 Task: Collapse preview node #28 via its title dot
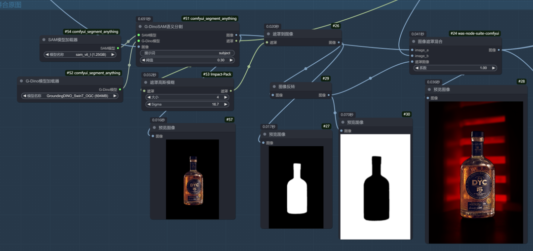(x=429, y=89)
